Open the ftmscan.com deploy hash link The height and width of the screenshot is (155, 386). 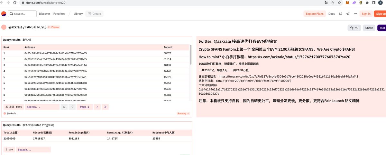[288, 77]
